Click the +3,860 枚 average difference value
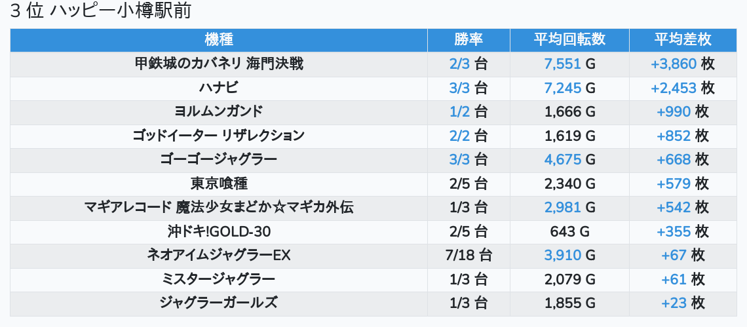This screenshot has width=747, height=327. point(682,64)
